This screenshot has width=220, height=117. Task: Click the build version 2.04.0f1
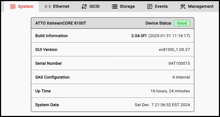click(x=139, y=36)
